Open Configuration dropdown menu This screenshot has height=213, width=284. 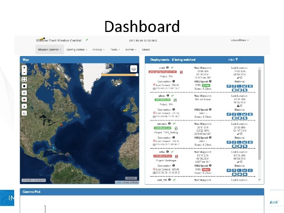click(x=77, y=49)
